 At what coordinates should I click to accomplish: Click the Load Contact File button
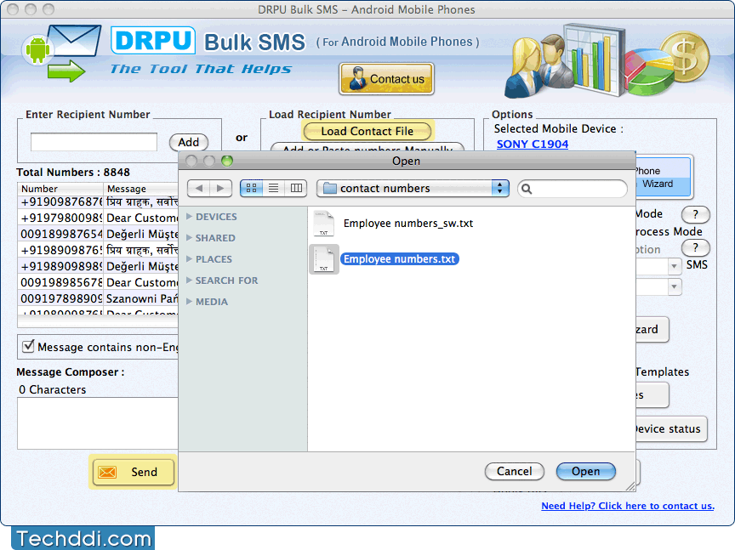(x=367, y=131)
